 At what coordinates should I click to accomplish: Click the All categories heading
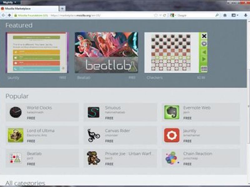(25, 183)
